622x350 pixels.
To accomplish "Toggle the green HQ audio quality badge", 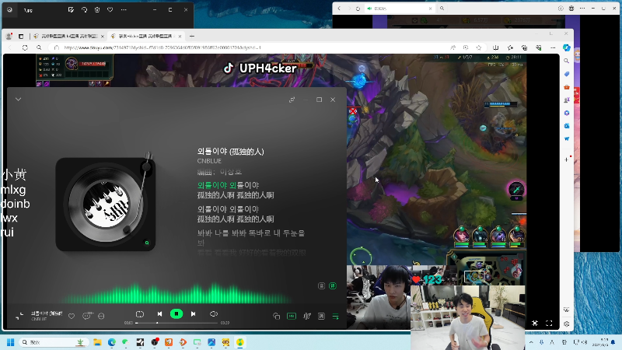I will pyautogui.click(x=292, y=317).
